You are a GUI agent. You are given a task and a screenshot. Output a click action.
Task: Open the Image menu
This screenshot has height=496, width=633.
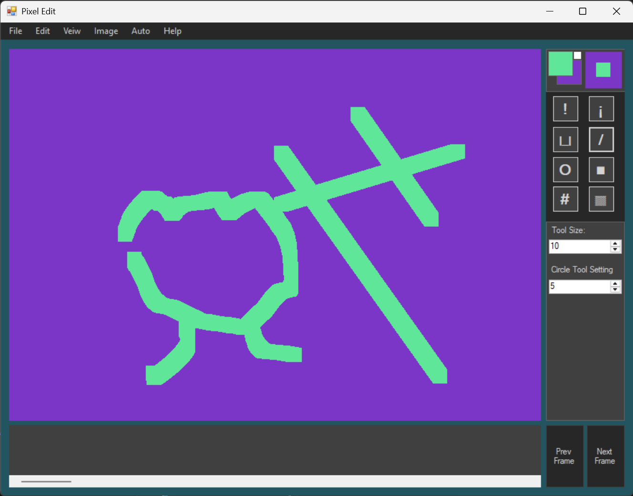105,31
